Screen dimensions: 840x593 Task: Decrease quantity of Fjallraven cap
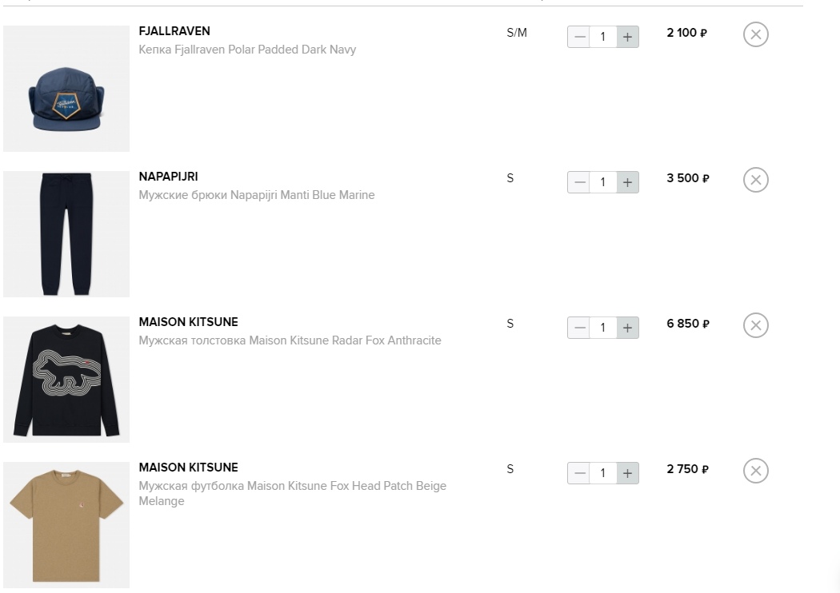(x=580, y=37)
